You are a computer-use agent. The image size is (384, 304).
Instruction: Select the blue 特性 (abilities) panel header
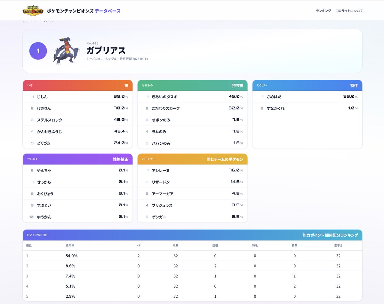[307, 85]
